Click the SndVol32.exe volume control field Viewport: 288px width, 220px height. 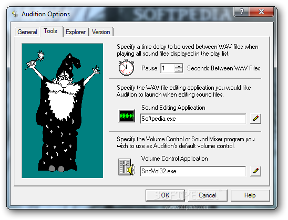193,171
